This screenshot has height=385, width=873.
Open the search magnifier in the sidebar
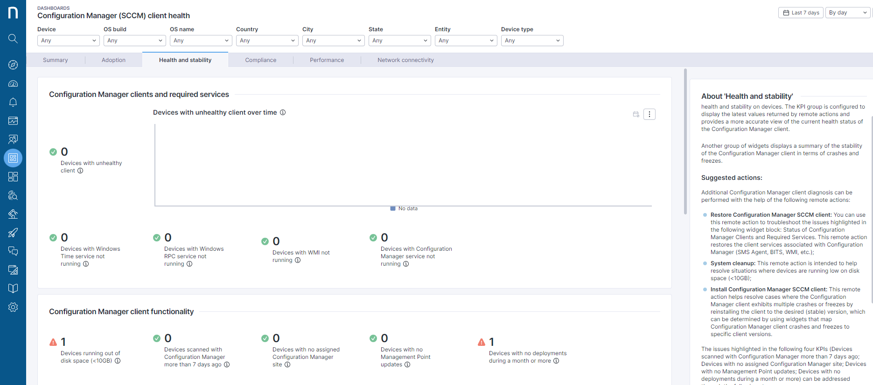[13, 38]
